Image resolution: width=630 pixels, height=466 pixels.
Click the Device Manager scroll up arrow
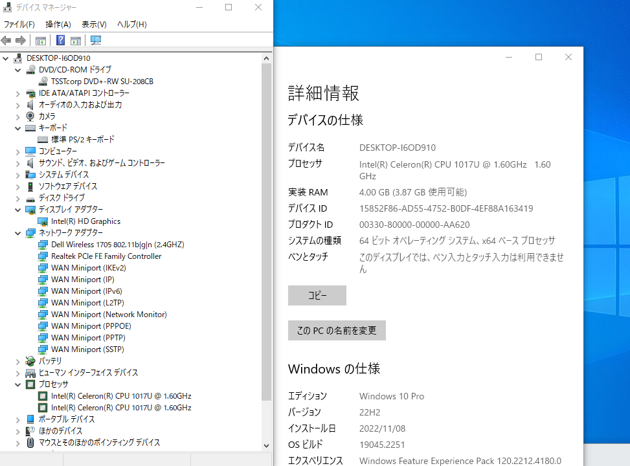tap(266, 59)
